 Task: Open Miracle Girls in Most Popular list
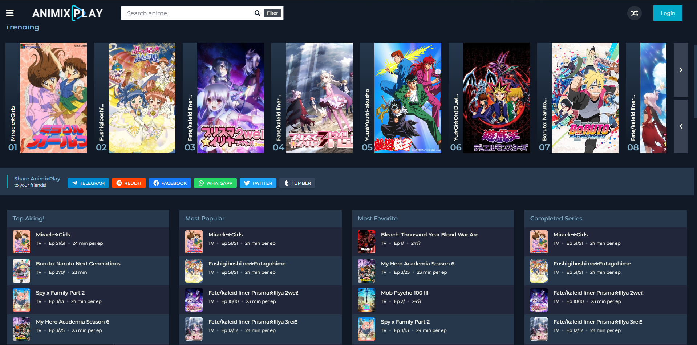click(x=226, y=235)
